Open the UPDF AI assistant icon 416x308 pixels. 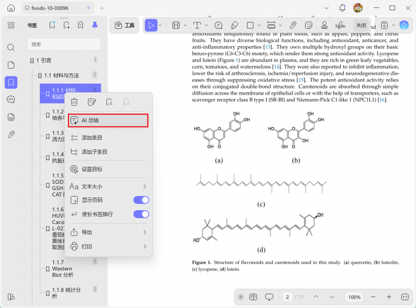click(404, 25)
